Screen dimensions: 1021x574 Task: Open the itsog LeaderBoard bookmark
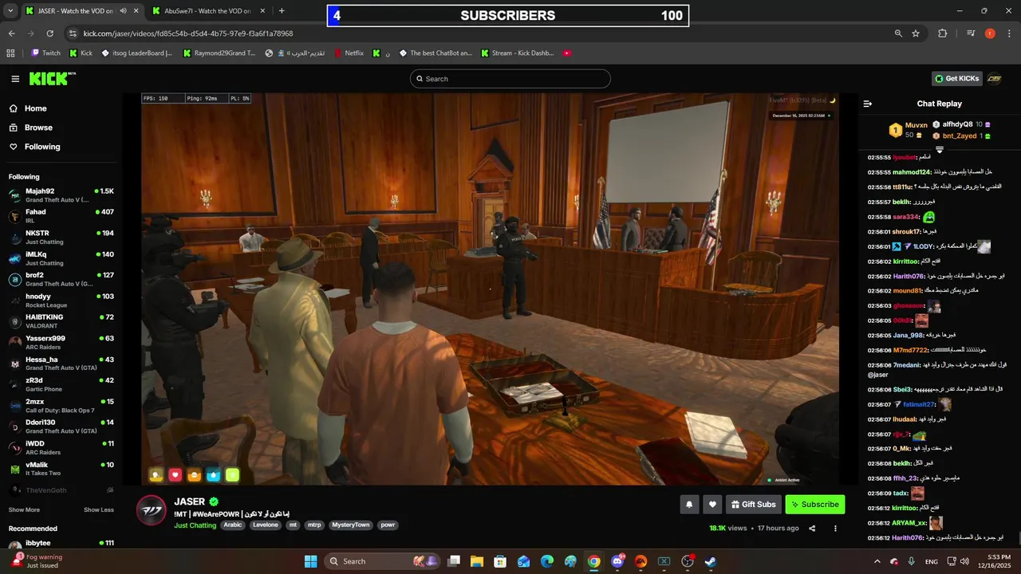click(136, 53)
